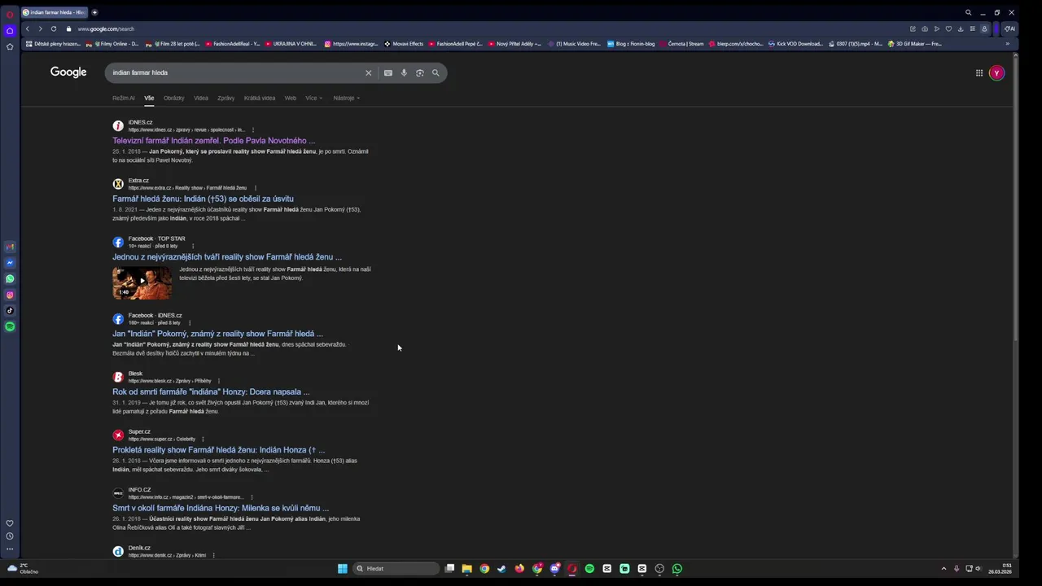Image resolution: width=1042 pixels, height=586 pixels.
Task: Open the '3D Gif Maker' bookmark
Action: [914, 44]
